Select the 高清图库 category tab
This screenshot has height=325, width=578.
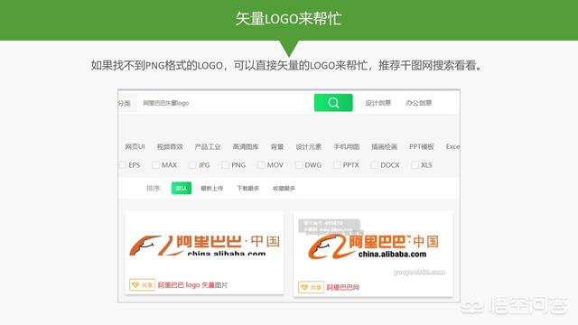[246, 146]
